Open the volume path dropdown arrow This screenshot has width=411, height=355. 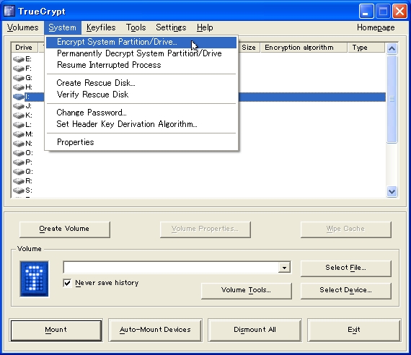284,268
